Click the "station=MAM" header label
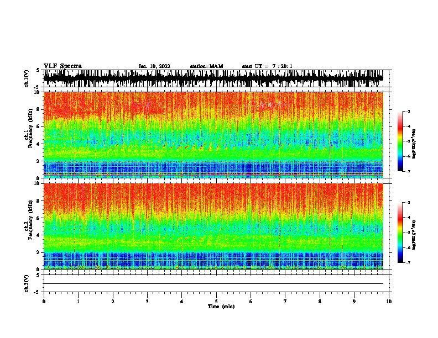Image resolution: width=438 pixels, height=338 pixels. tap(206, 66)
